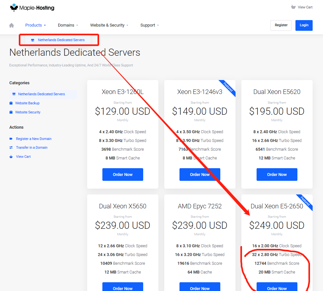Open Website Backup category
This screenshot has height=291, width=323.
tap(27, 103)
